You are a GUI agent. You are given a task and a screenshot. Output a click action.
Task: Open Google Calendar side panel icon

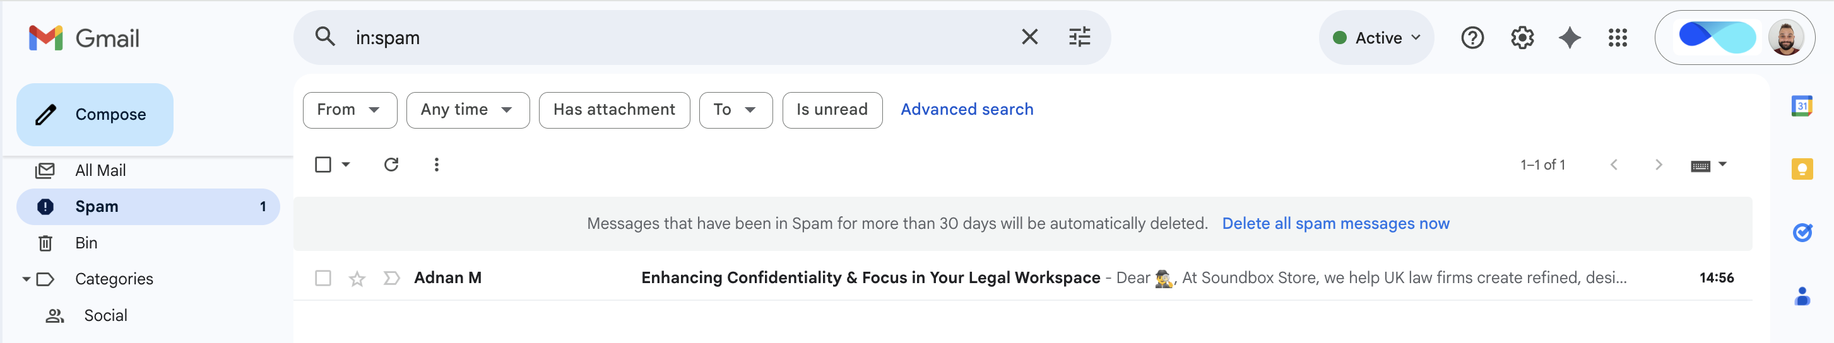1802,106
